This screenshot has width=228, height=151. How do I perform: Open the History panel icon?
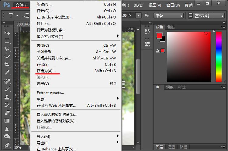pos(147,32)
